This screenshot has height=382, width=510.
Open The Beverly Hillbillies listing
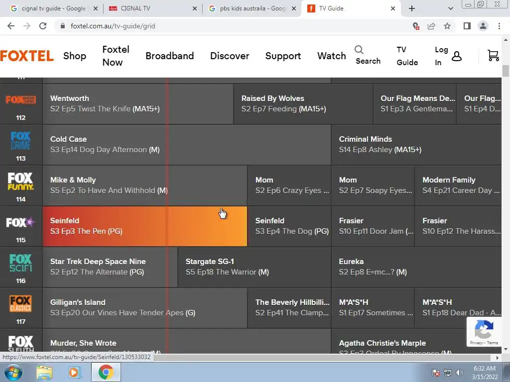pos(289,308)
